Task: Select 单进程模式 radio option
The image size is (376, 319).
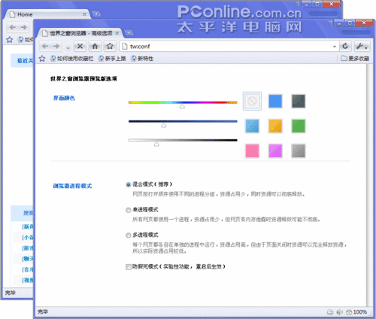Action: tap(129, 210)
